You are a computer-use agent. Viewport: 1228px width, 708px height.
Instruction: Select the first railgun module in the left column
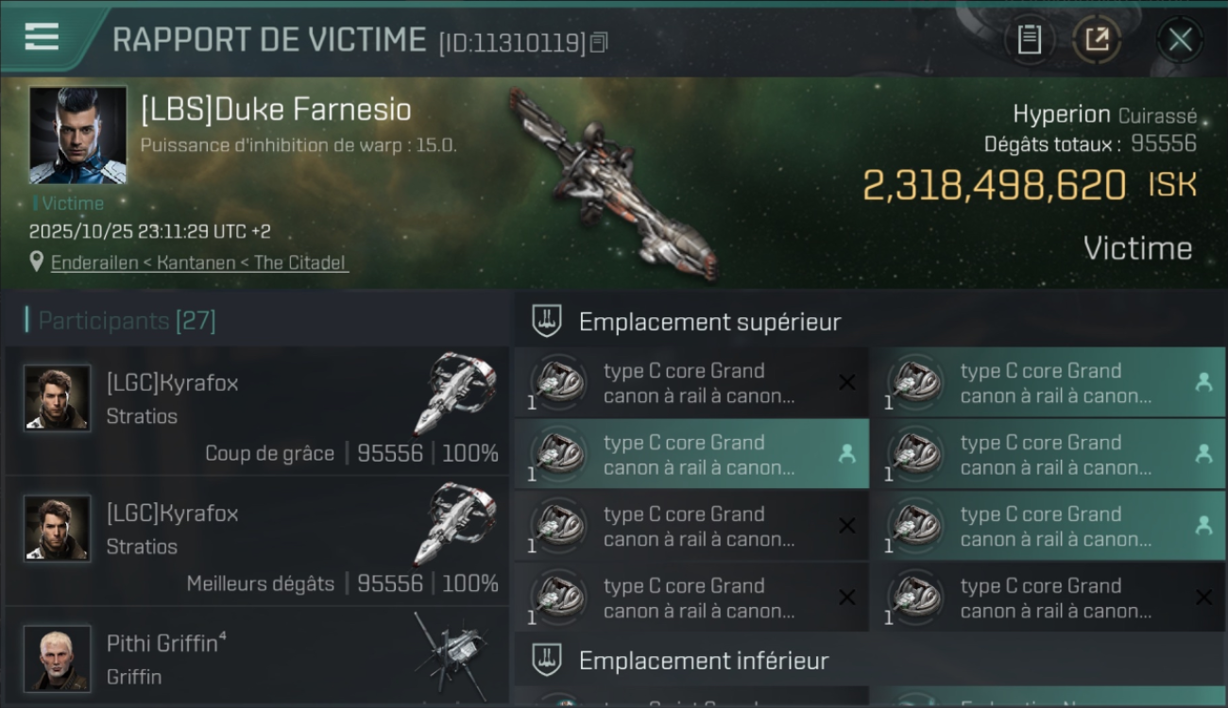pos(691,382)
